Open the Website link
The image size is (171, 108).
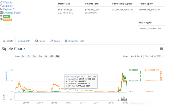click(x=8, y=2)
